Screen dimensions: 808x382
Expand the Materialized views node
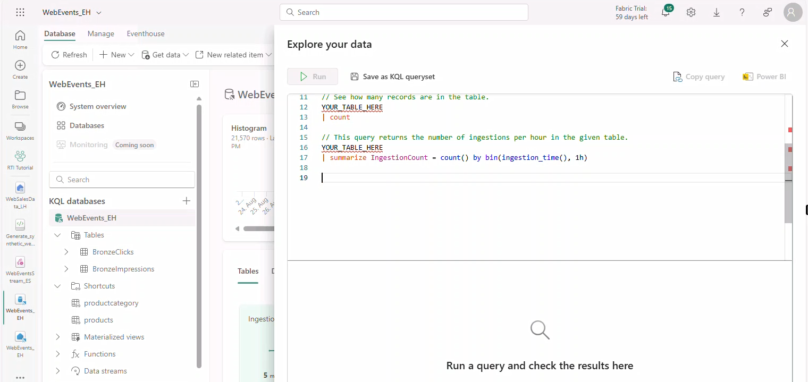pos(57,337)
